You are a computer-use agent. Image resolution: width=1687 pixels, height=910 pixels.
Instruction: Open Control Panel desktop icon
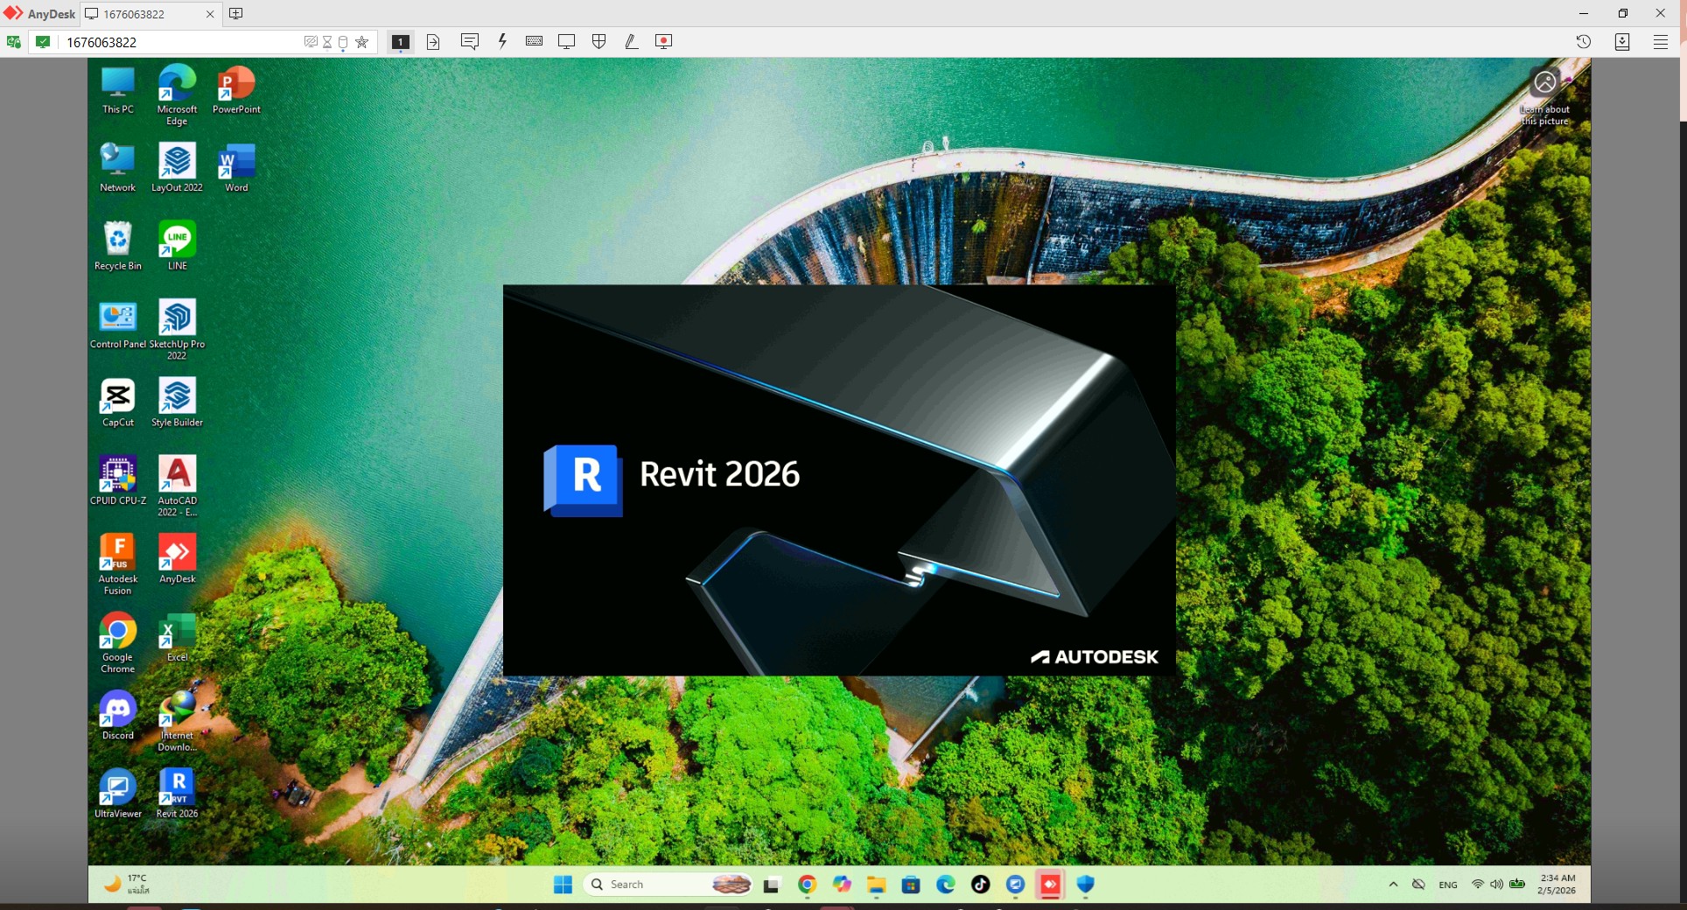pyautogui.click(x=118, y=325)
